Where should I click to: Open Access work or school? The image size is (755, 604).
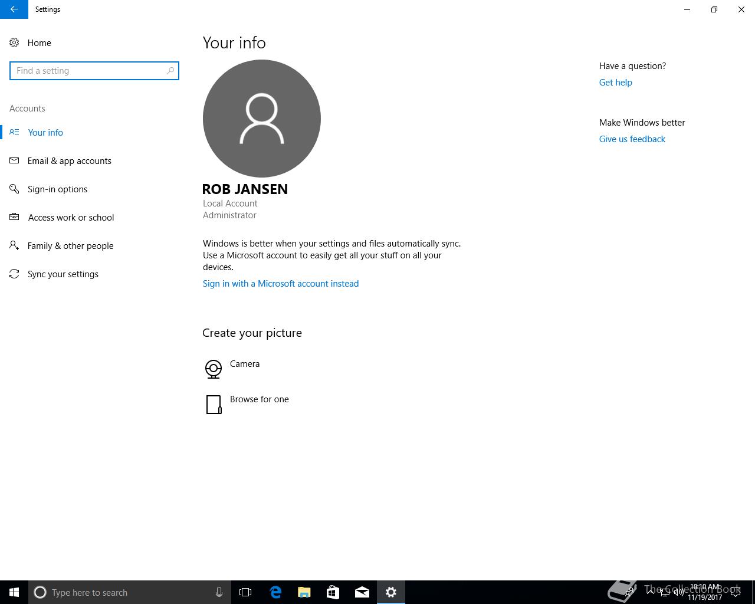tap(71, 218)
